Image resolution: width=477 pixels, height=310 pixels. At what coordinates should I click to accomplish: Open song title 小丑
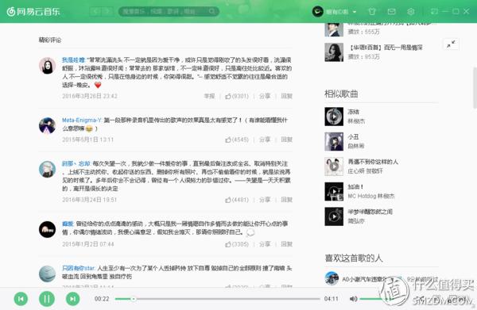353,137
